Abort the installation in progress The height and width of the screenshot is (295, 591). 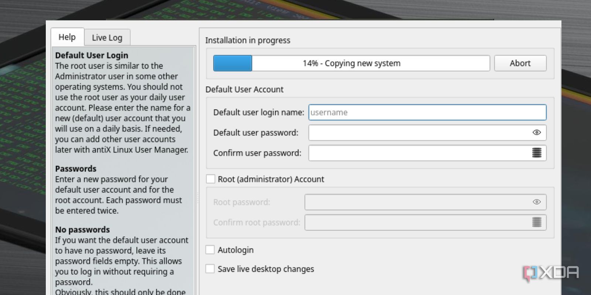coord(520,63)
